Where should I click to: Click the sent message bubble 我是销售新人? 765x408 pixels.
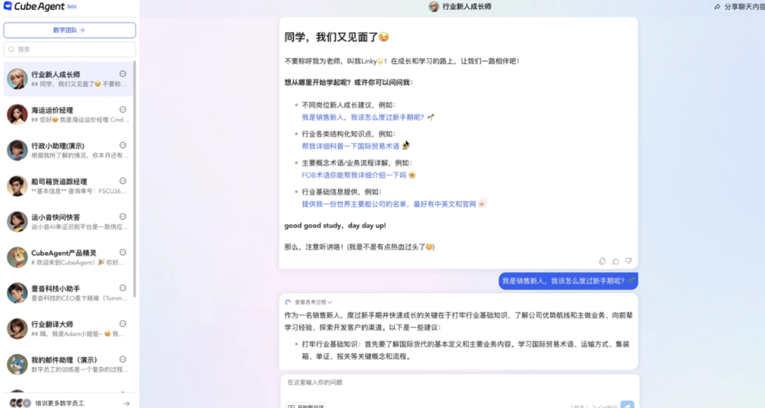[568, 281]
